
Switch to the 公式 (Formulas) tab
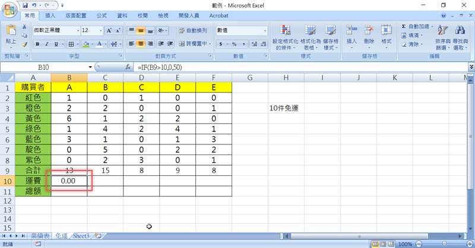pyautogui.click(x=102, y=16)
